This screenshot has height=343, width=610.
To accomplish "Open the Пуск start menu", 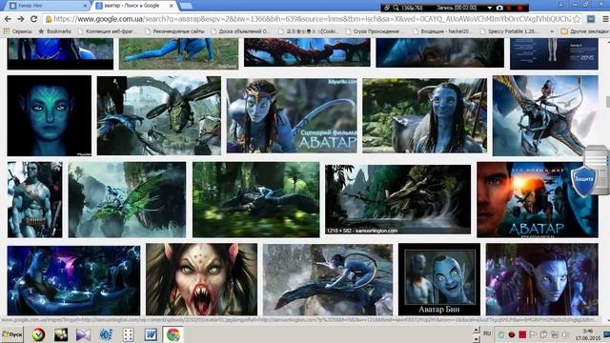I will click(x=12, y=334).
